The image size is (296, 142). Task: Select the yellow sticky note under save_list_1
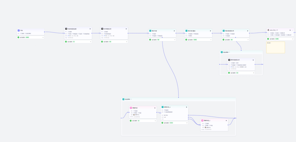coord(276,47)
